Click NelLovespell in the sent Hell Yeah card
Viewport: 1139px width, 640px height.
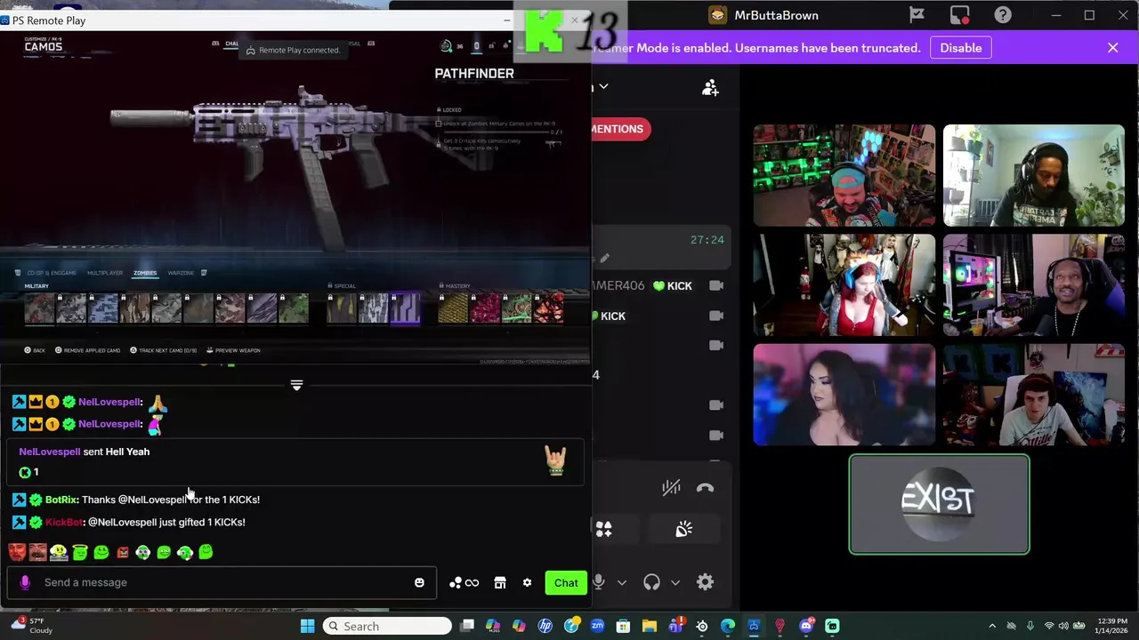[x=50, y=452]
